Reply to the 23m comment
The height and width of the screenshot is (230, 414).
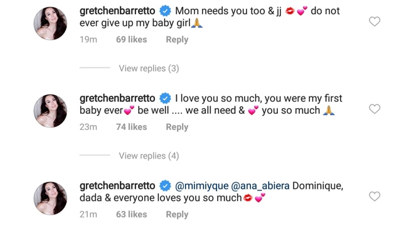click(x=177, y=127)
